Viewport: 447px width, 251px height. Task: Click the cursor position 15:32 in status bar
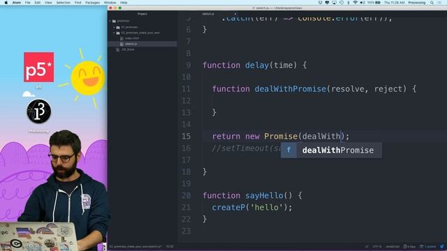[170, 247]
